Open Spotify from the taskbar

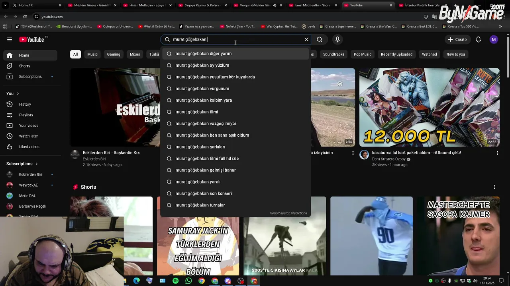[176, 281]
